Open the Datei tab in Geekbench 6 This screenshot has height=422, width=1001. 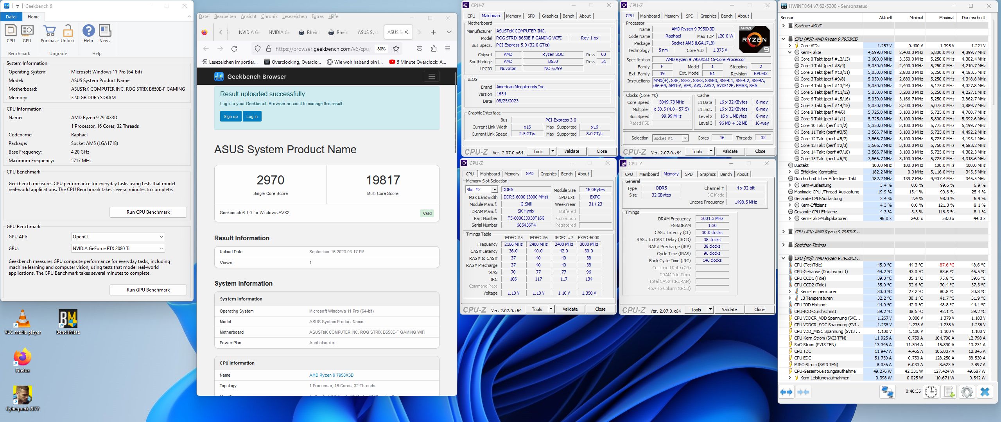click(x=11, y=17)
